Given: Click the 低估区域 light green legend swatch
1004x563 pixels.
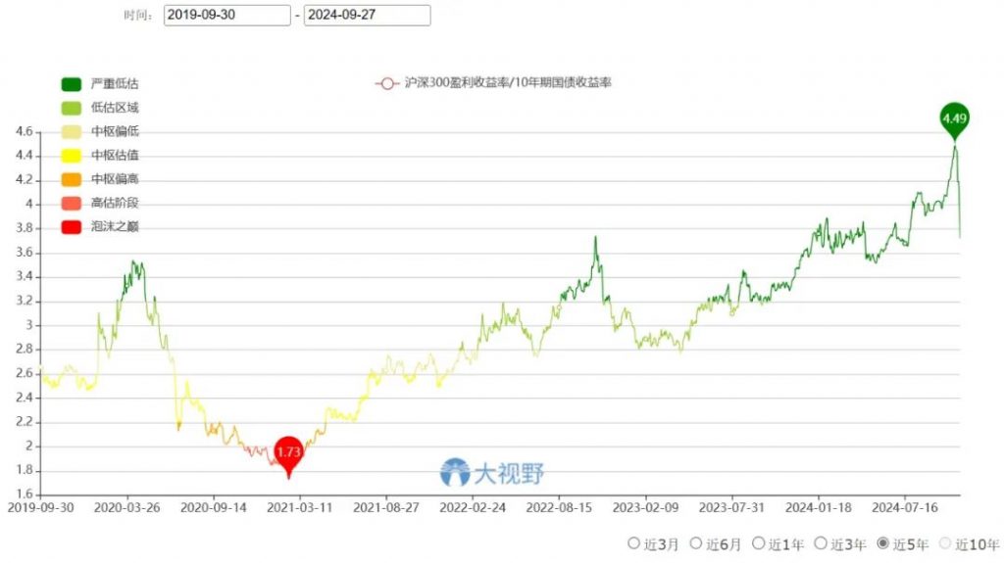Looking at the screenshot, I should click(71, 108).
